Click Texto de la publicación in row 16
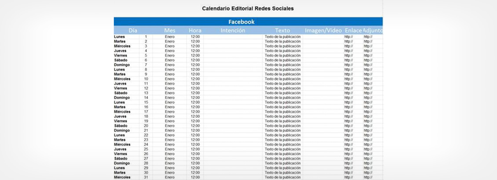 pyautogui.click(x=283, y=107)
